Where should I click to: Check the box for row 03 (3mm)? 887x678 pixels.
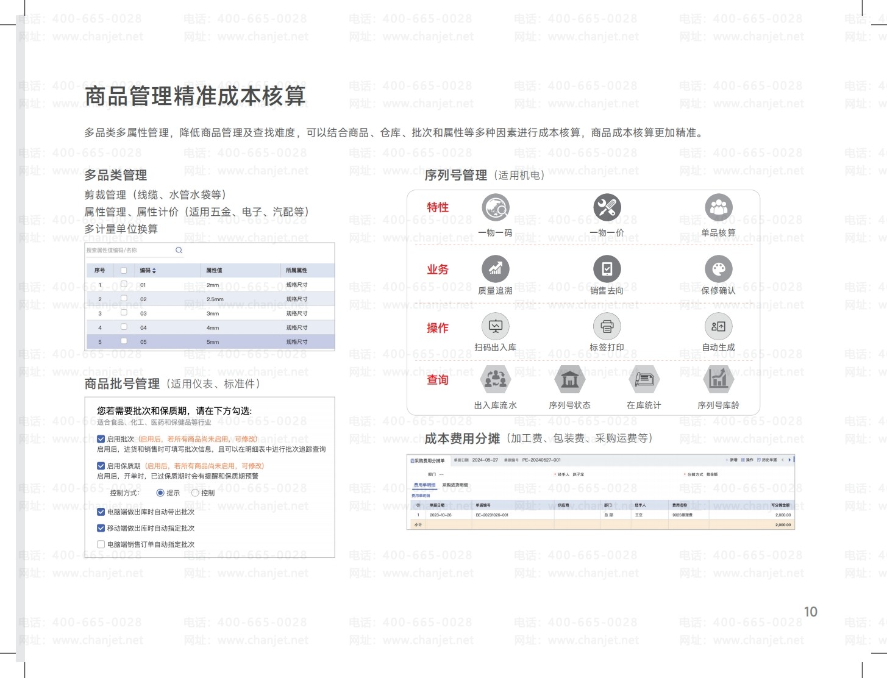[124, 313]
